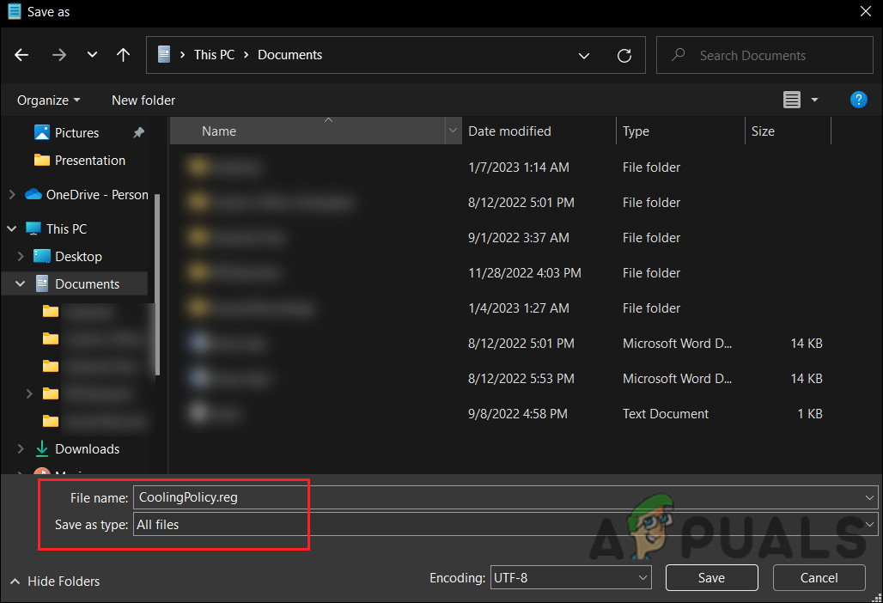
Task: Unpin Pictures from the sidebar
Action: click(x=137, y=132)
